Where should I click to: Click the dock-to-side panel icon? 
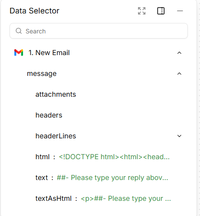click(161, 11)
